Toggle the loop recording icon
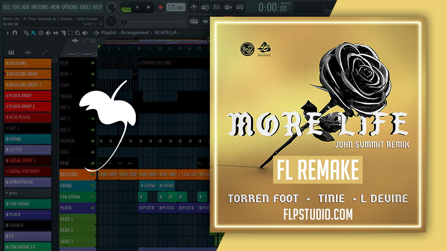 (240, 7)
